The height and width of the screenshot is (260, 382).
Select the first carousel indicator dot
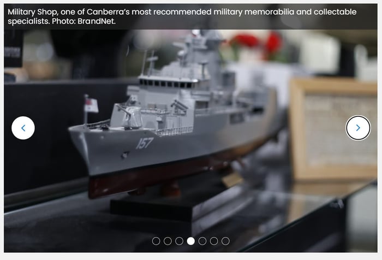point(156,241)
